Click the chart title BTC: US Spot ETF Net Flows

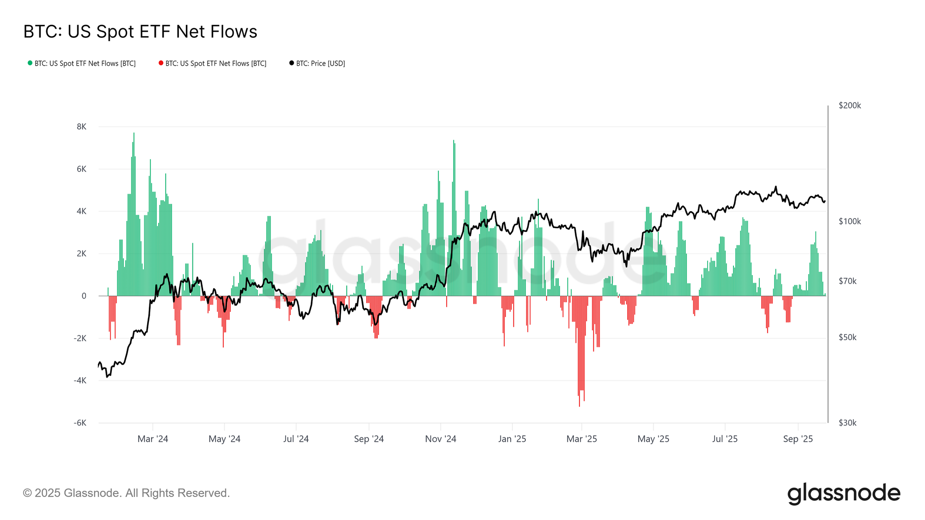coord(140,31)
